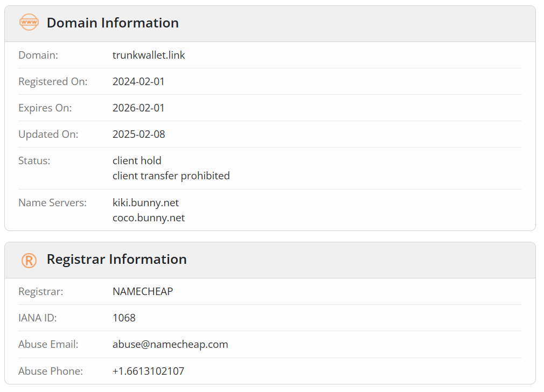Click the orange registrar R icon
The image size is (544, 392).
29,260
